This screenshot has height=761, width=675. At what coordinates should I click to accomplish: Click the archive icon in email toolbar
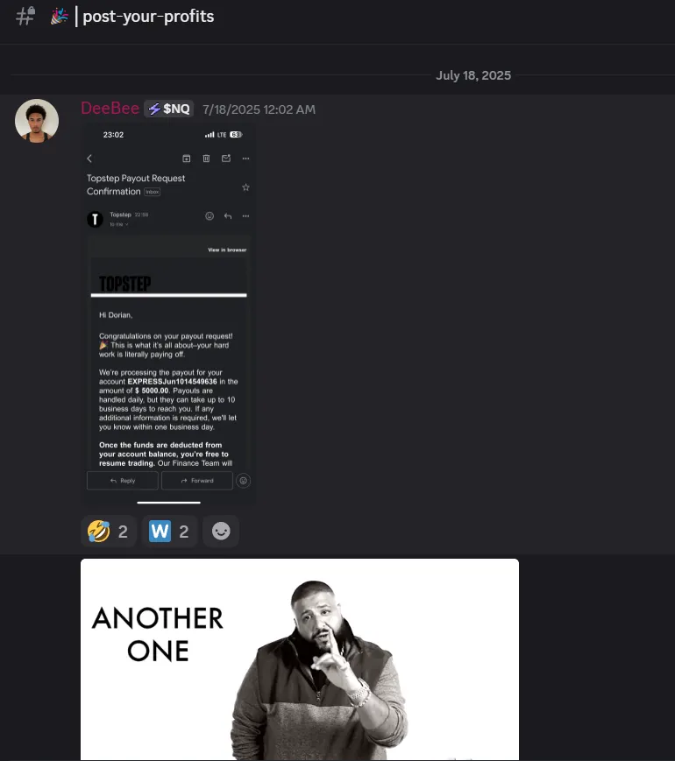coord(186,159)
